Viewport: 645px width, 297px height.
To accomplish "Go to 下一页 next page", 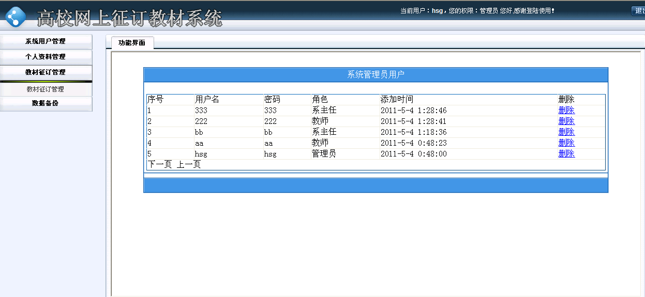I will coord(160,165).
